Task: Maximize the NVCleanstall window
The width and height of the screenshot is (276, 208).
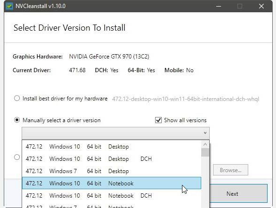Action: pyautogui.click(x=240, y=6)
